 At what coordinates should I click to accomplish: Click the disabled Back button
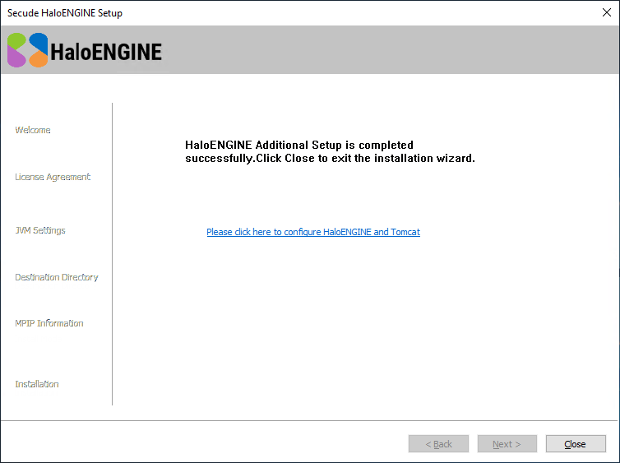coord(438,443)
